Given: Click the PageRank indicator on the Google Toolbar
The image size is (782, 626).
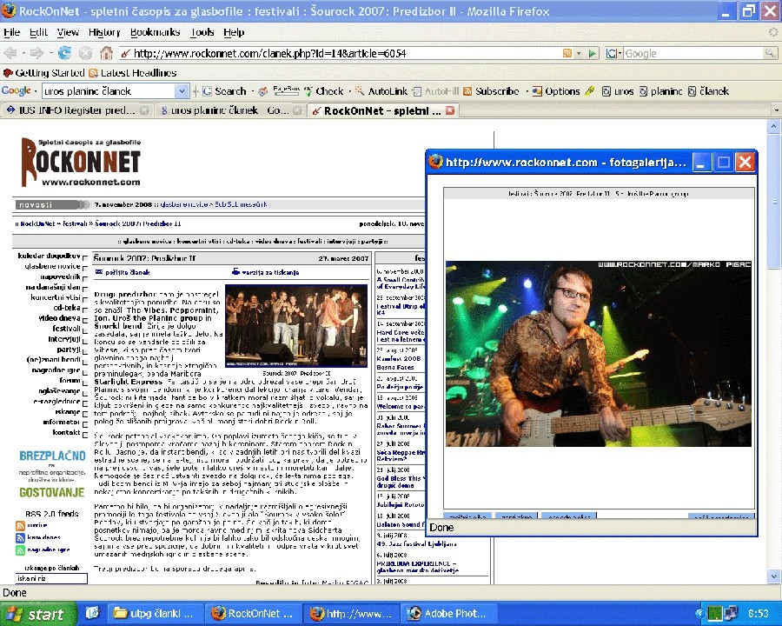Looking at the screenshot, I should [x=286, y=90].
